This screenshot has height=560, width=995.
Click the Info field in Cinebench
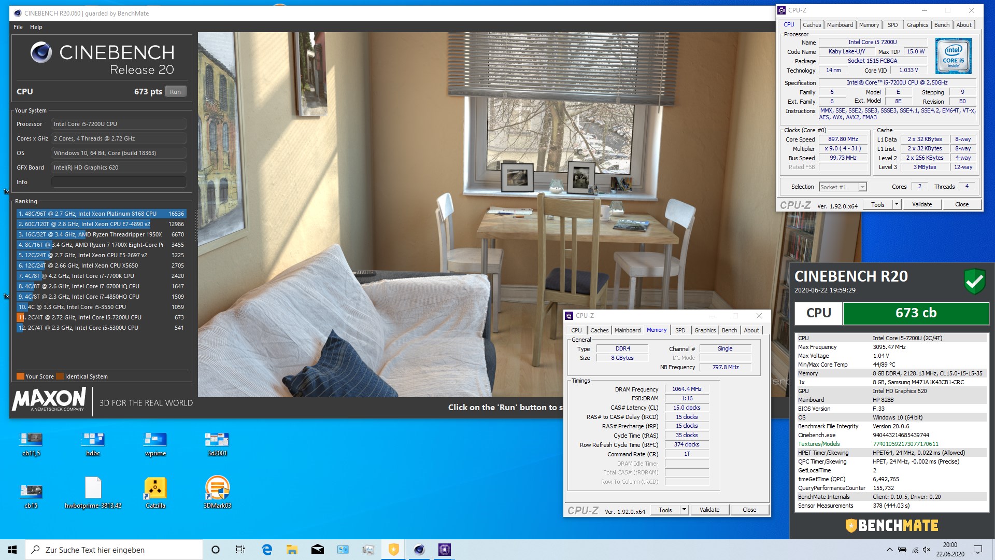tap(119, 182)
